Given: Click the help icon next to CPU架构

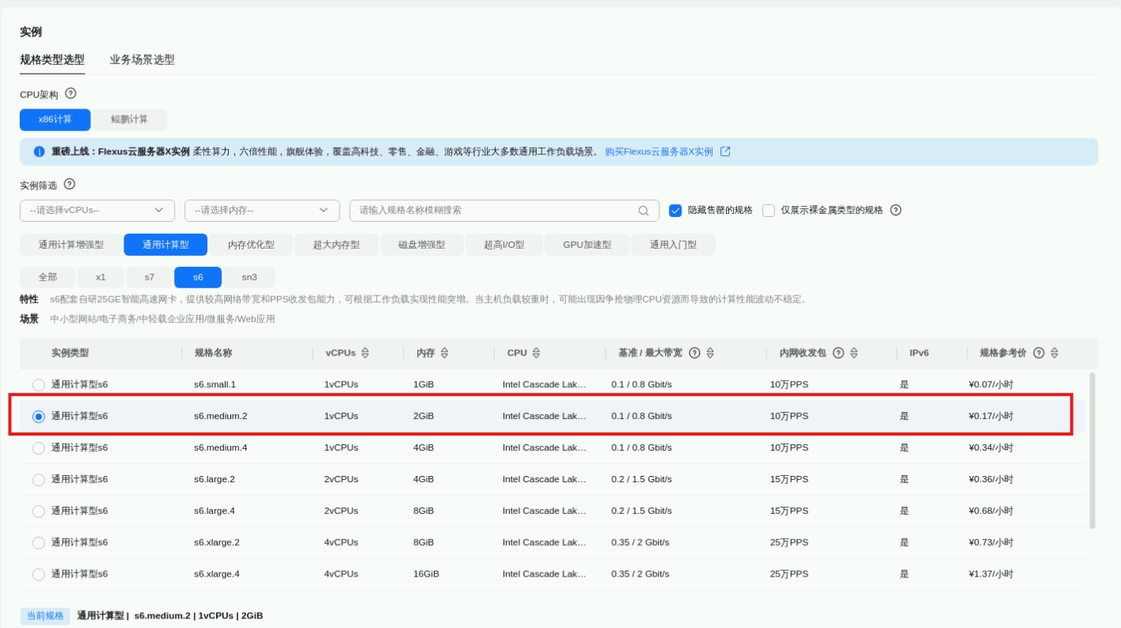Looking at the screenshot, I should point(70,93).
